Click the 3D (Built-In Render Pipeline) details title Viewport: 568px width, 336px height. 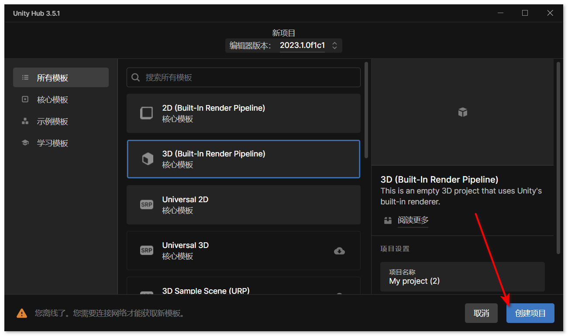[440, 180]
